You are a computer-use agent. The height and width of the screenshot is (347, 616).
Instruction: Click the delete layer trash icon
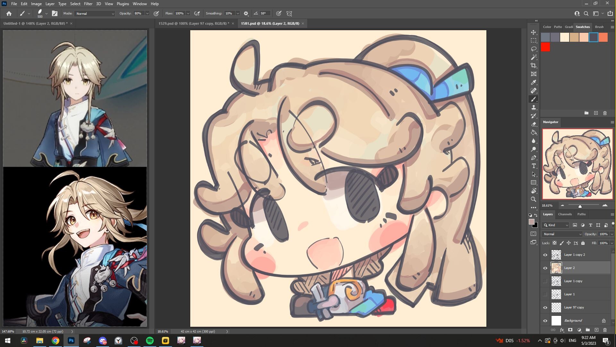click(x=605, y=330)
